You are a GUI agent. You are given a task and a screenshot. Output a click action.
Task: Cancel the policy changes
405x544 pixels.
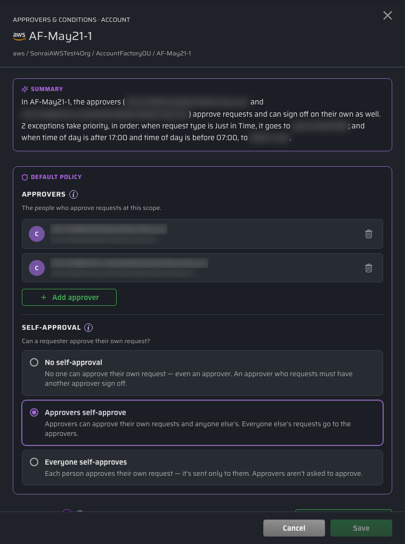pyautogui.click(x=294, y=528)
